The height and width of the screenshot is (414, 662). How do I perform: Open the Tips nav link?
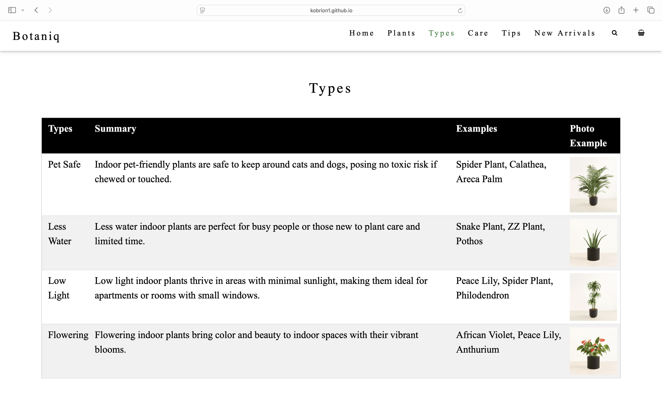[511, 33]
